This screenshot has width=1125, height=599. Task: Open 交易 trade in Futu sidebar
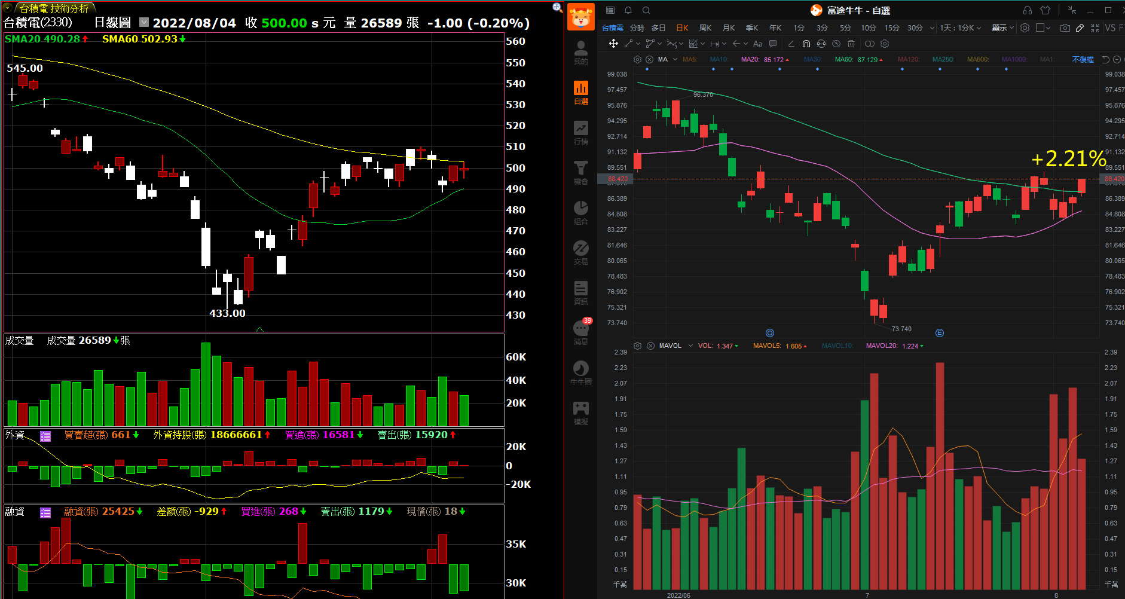point(581,253)
